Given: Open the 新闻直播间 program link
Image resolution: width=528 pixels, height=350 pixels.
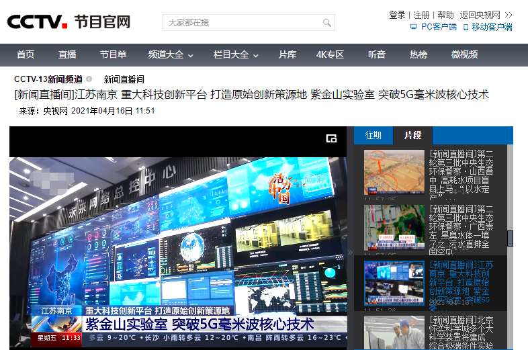Looking at the screenshot, I should [x=124, y=79].
